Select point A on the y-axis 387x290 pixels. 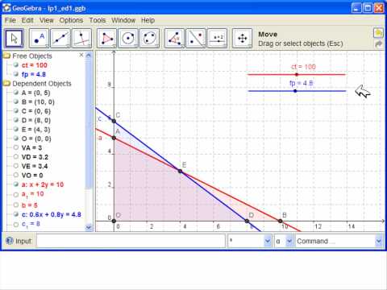point(114,138)
